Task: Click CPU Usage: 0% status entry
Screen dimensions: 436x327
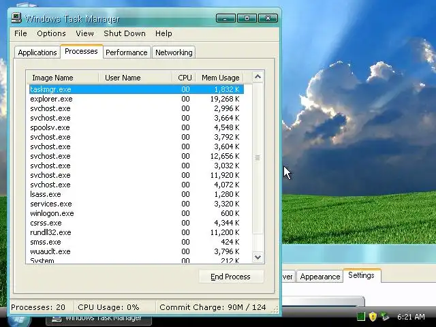Action: coord(108,307)
